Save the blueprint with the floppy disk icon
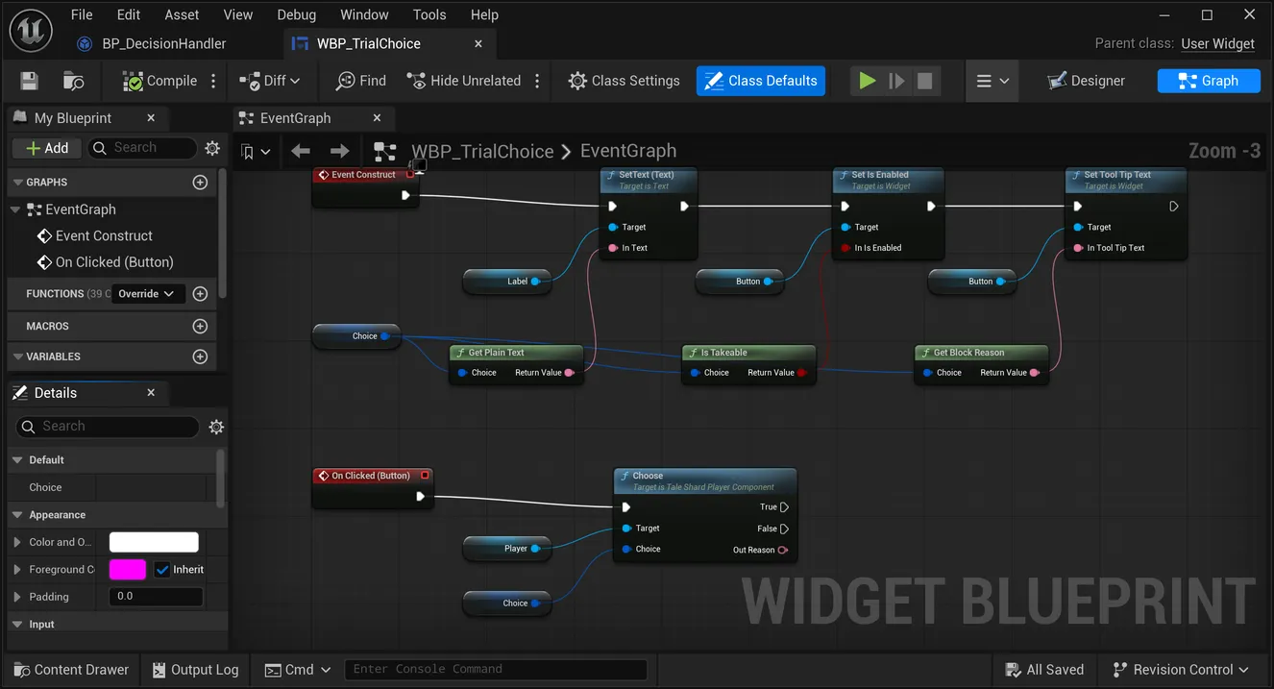The height and width of the screenshot is (689, 1274). [x=29, y=82]
